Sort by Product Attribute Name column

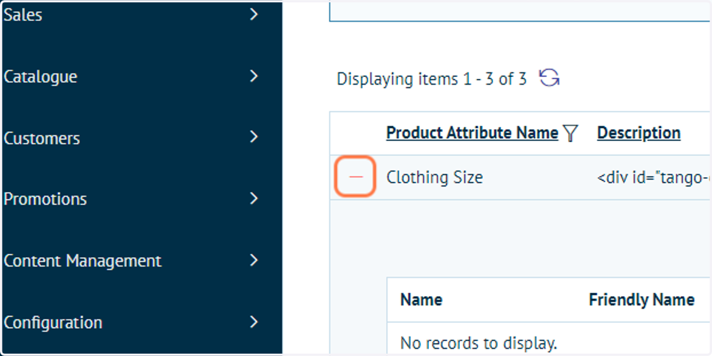tap(472, 133)
